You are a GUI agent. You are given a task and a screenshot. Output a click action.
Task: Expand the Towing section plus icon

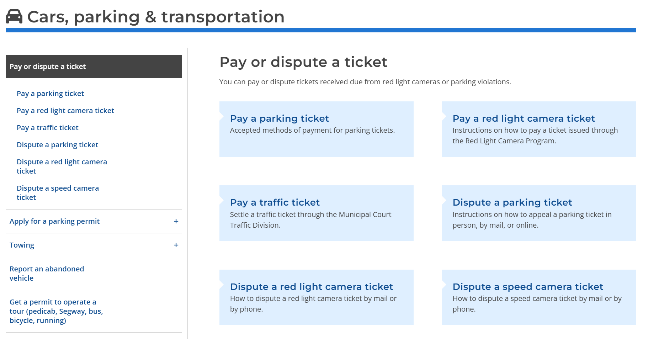click(x=176, y=245)
